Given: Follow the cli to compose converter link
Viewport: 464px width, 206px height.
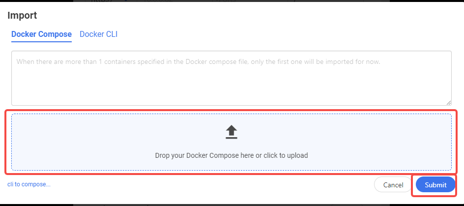Looking at the screenshot, I should click(x=29, y=184).
